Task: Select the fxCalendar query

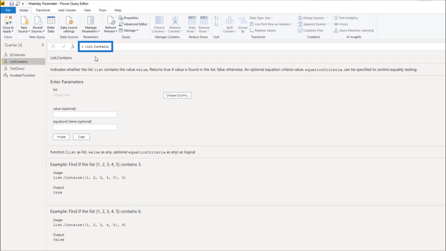Action: coord(23,55)
